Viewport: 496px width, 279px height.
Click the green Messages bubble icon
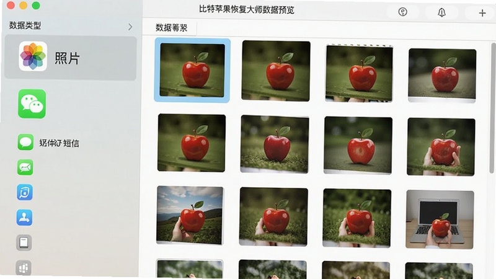[25, 142]
